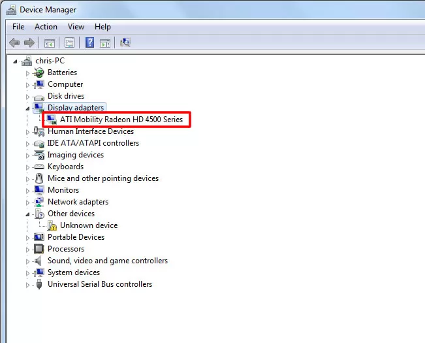Collapse the Other devices node
425x343 pixels.
(x=27, y=214)
